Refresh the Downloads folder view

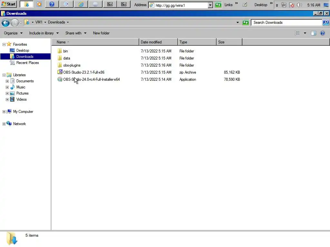(246, 22)
